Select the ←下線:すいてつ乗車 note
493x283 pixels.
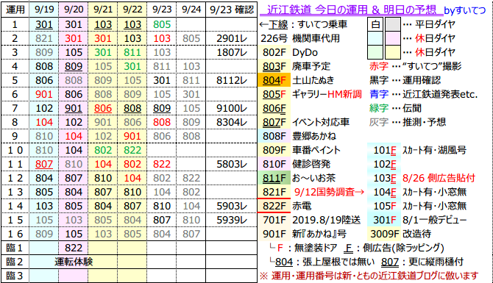[303, 24]
